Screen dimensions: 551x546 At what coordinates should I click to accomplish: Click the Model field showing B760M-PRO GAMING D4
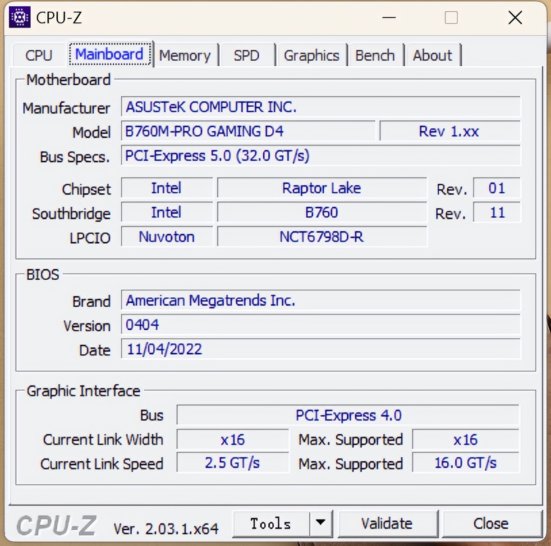248,131
